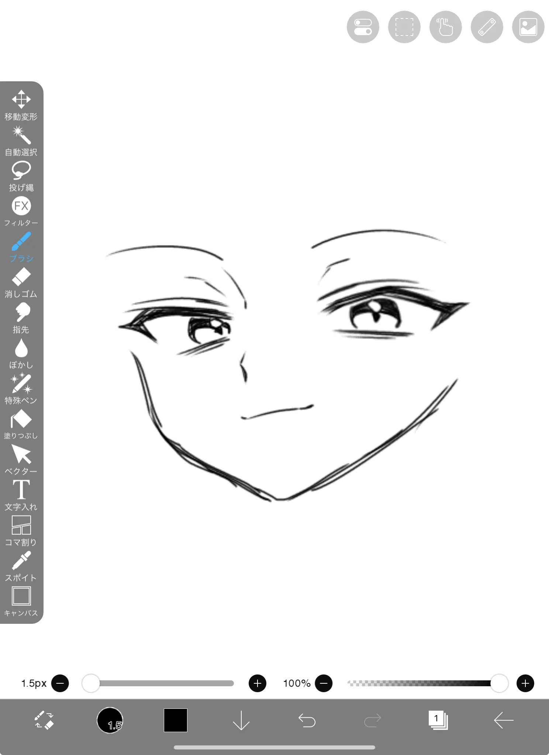The image size is (549, 755).
Task: Toggle the view settings switch icon at top
Action: (363, 27)
